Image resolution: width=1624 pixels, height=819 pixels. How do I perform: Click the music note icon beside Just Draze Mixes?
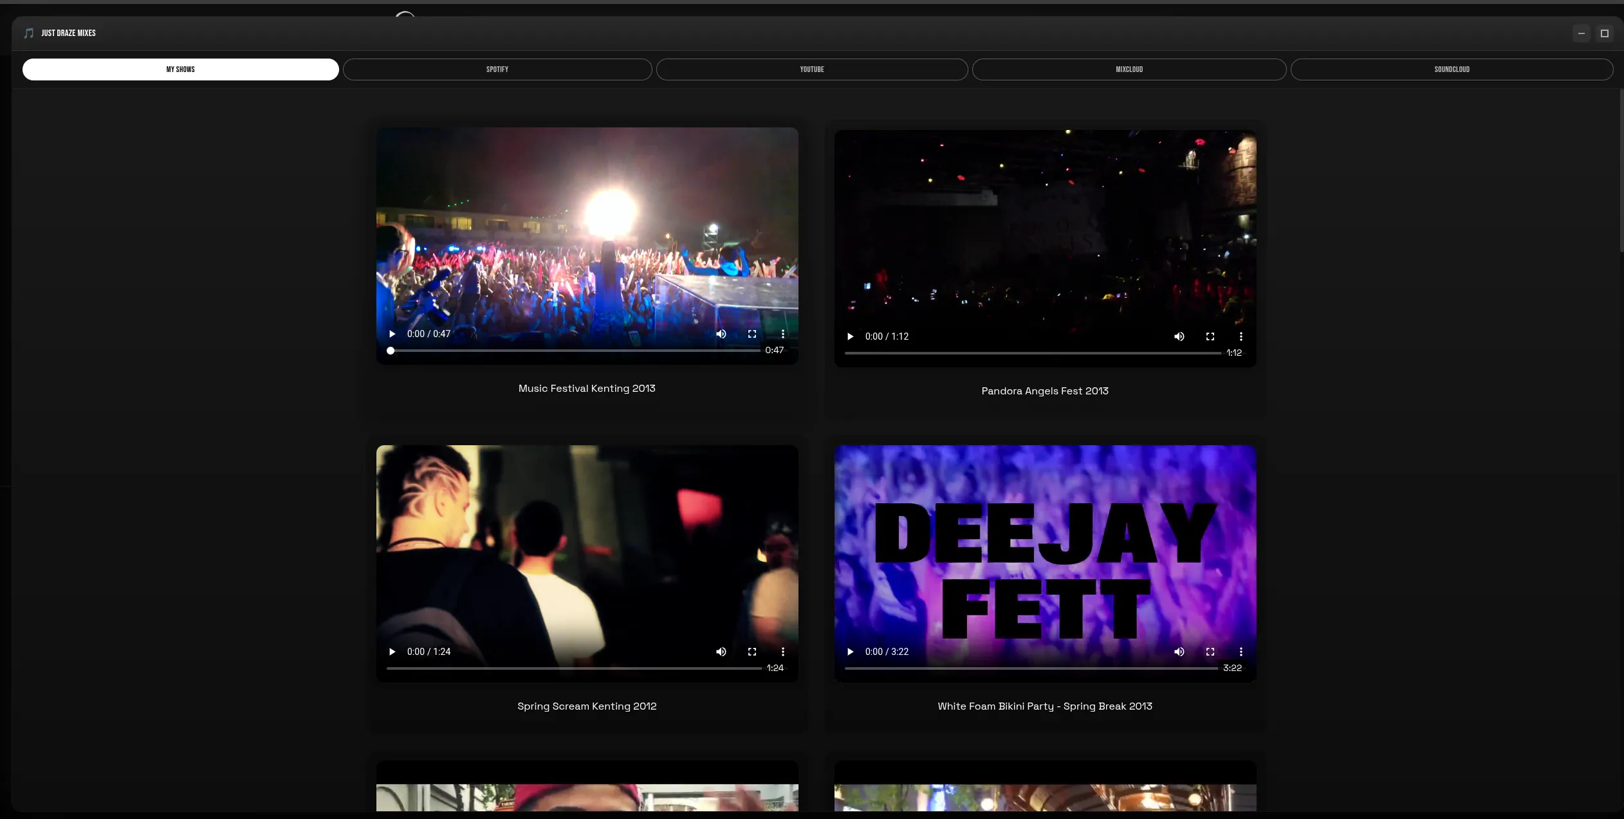click(x=29, y=33)
